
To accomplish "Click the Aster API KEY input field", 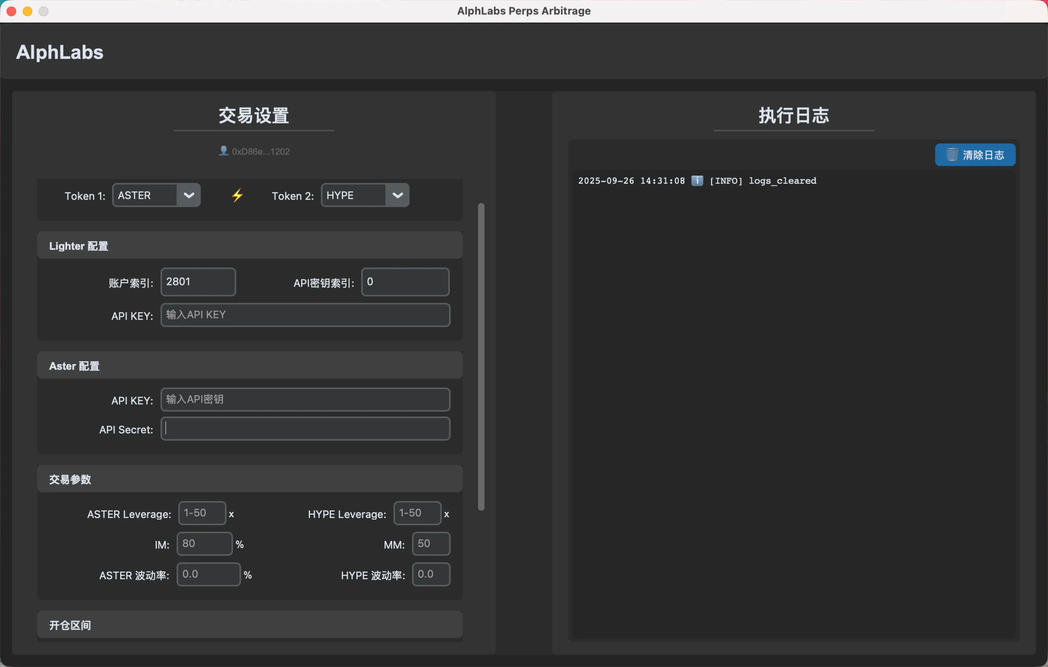I will pyautogui.click(x=305, y=399).
